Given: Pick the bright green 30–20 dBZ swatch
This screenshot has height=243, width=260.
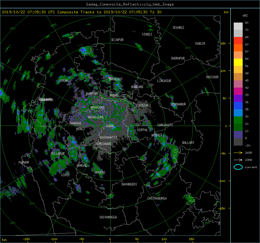Looking at the screenshot, I should [238, 120].
